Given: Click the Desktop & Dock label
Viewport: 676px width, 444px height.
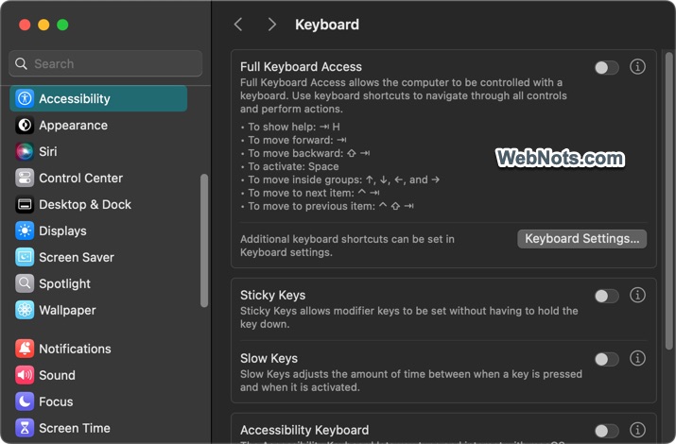Looking at the screenshot, I should point(85,205).
